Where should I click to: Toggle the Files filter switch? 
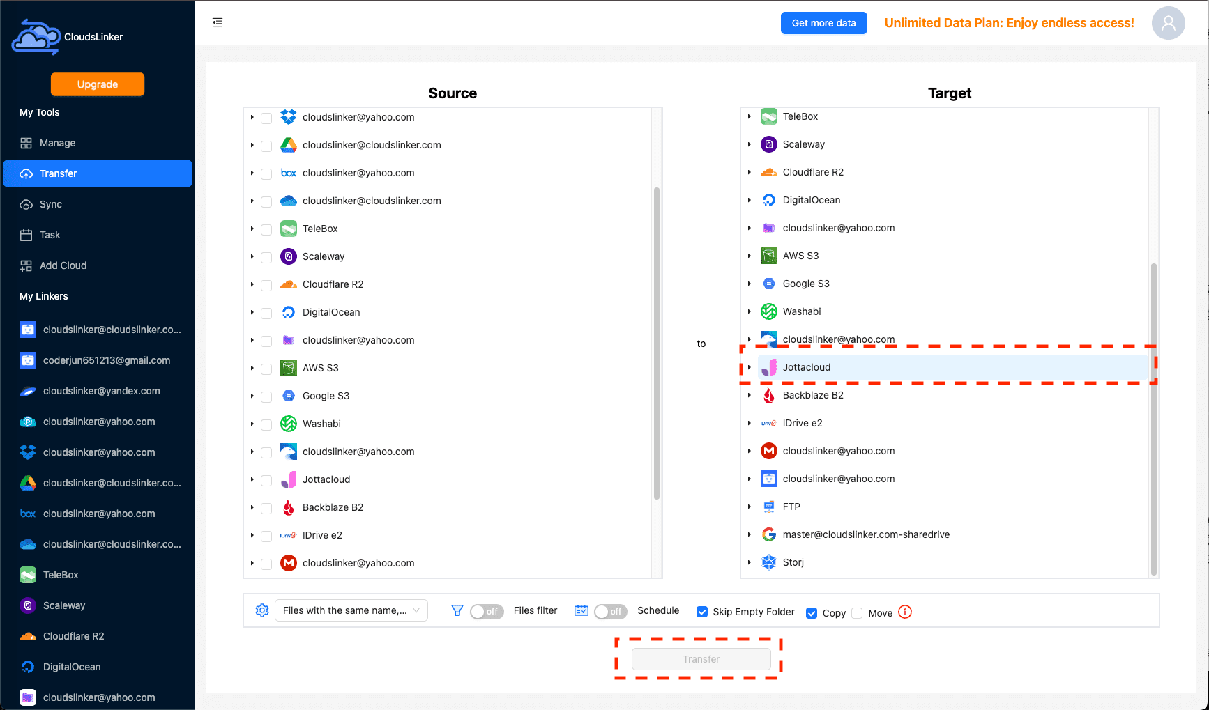pyautogui.click(x=487, y=611)
